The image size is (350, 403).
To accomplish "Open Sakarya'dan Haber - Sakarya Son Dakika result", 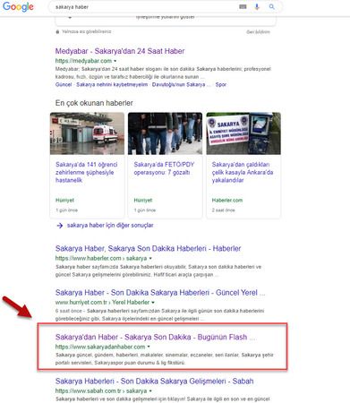I will 156,337.
